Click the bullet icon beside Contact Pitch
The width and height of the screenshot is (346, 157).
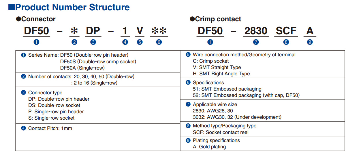pos(24,128)
